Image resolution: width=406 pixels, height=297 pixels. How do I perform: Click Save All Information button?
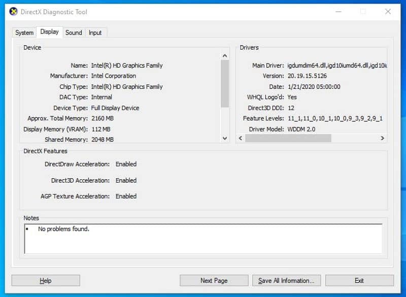[x=286, y=280]
